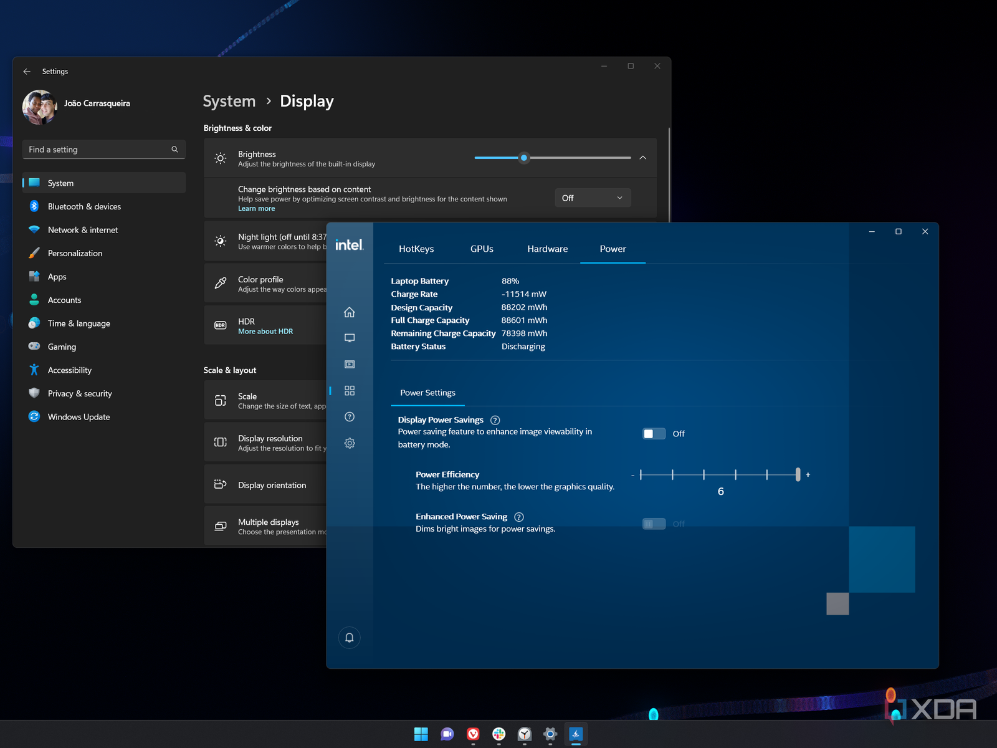Click the Support help icon in sidebar

pos(350,417)
